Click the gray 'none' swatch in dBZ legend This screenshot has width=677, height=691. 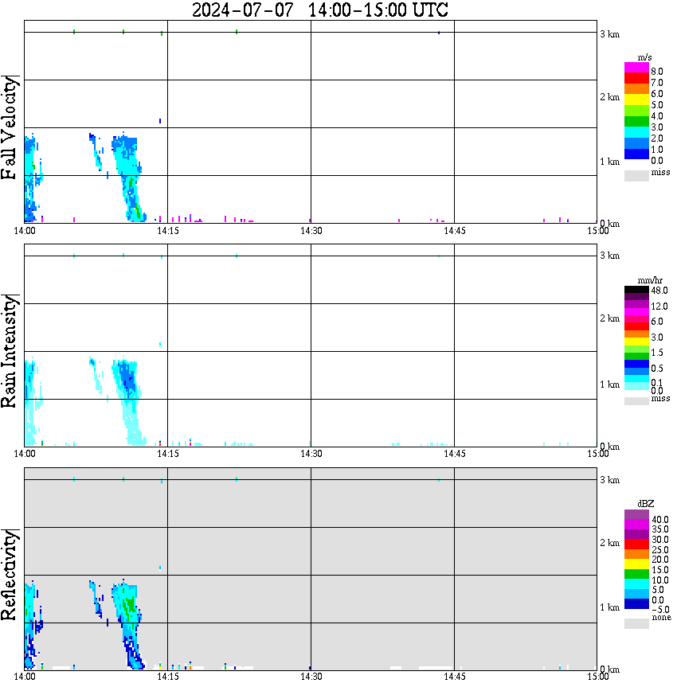(636, 623)
